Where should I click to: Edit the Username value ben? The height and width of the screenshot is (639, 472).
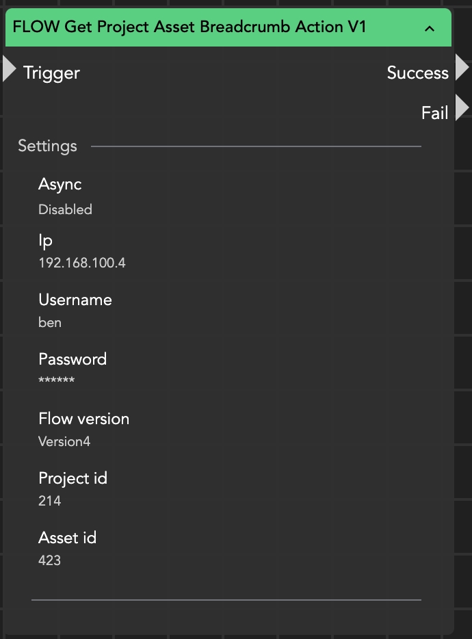50,322
